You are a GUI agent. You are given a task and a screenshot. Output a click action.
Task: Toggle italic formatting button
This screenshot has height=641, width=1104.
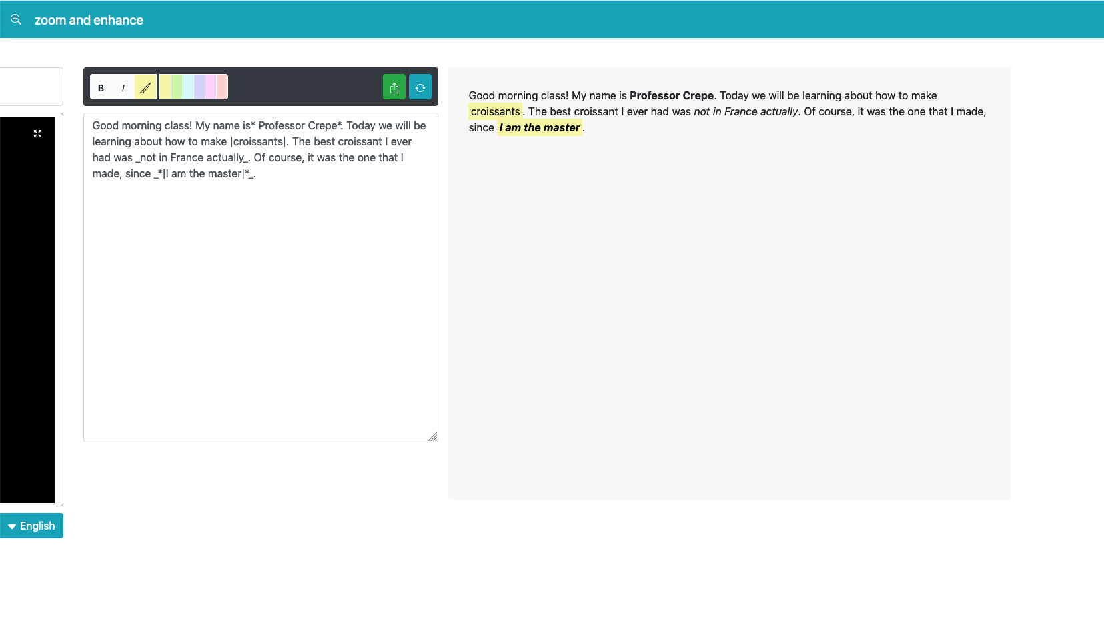123,87
